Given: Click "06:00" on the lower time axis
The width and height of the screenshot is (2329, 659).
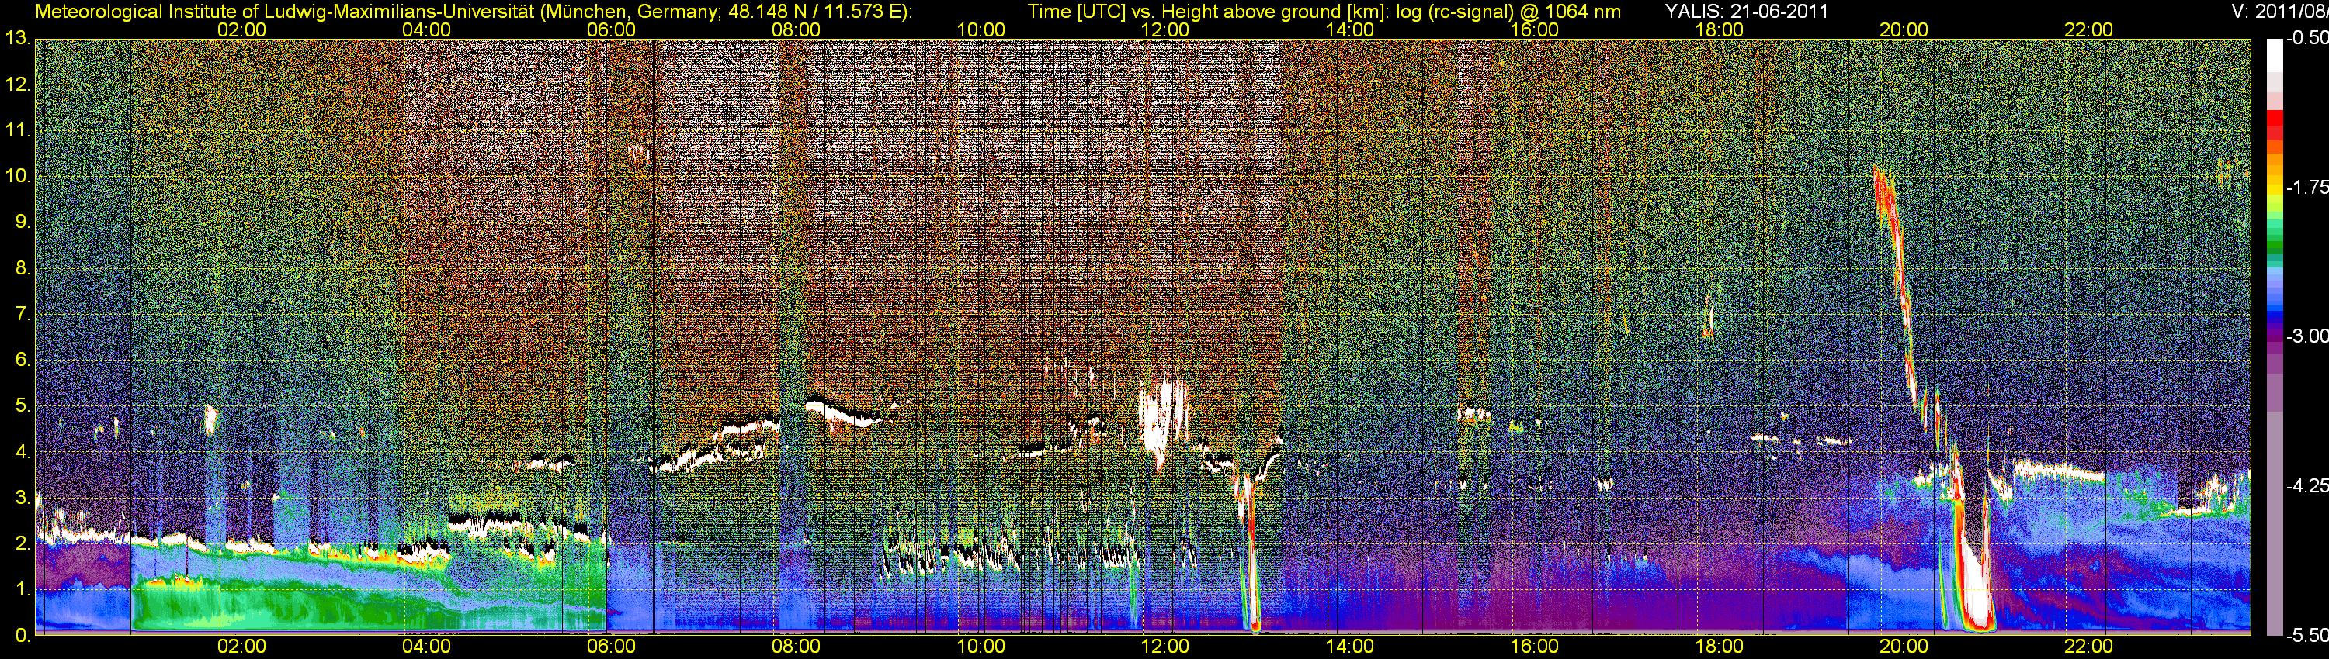Looking at the screenshot, I should point(611,647).
